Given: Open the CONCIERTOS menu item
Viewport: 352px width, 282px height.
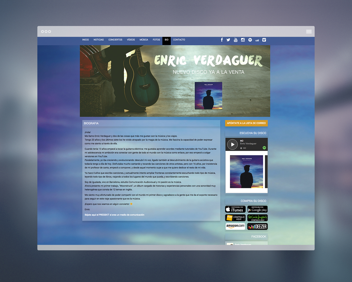Looking at the screenshot, I should pyautogui.click(x=115, y=40).
